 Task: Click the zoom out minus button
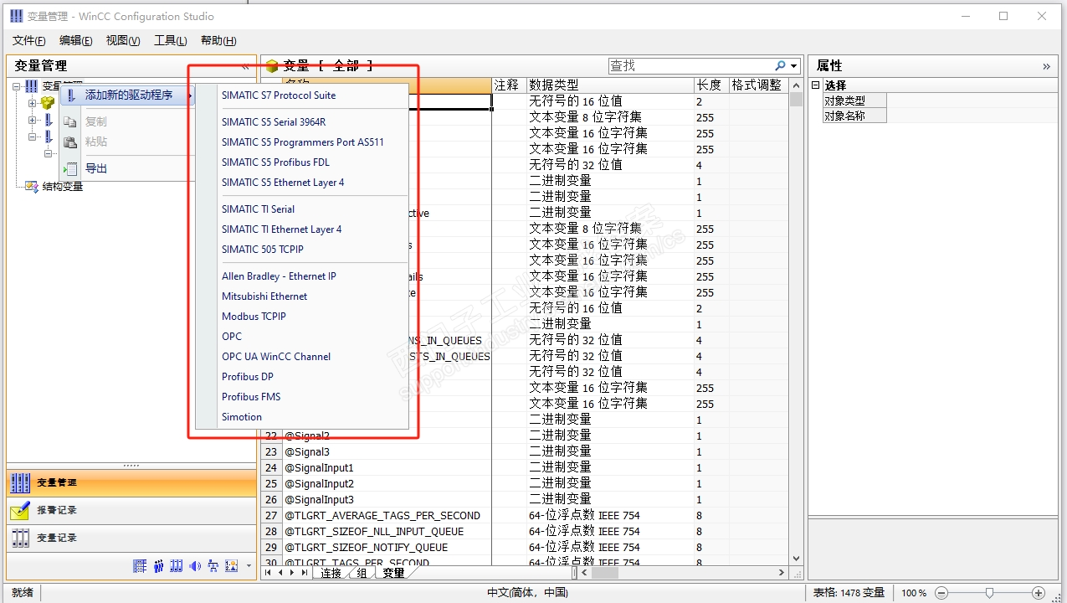click(x=941, y=592)
